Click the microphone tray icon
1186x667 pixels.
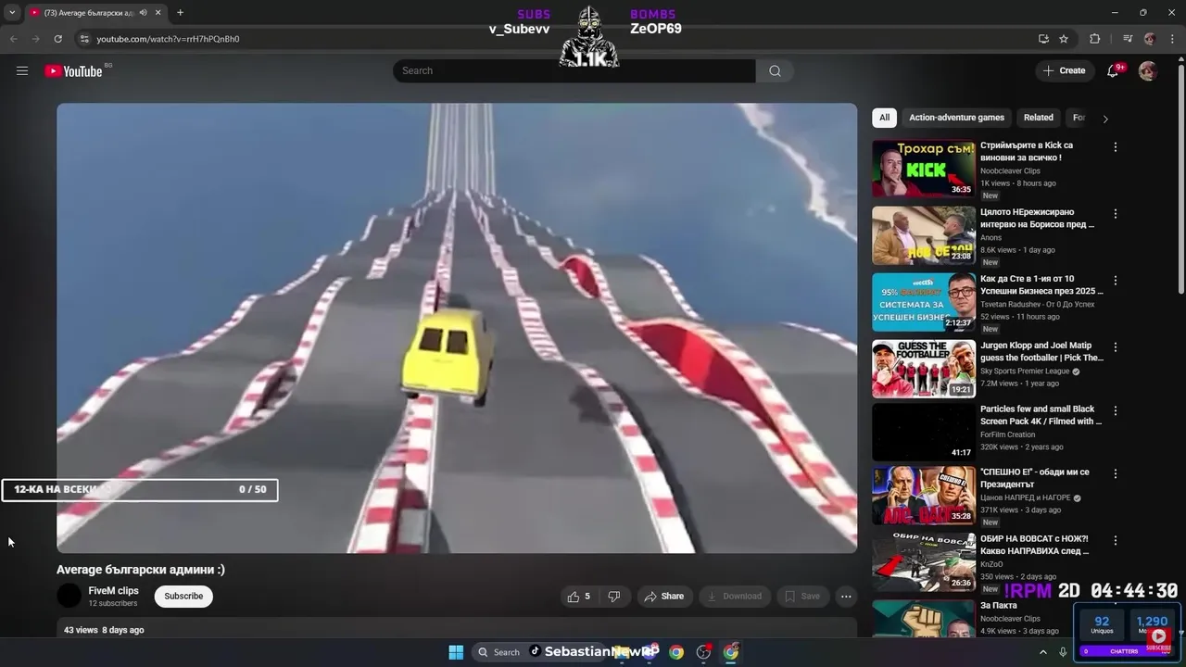tap(1063, 652)
